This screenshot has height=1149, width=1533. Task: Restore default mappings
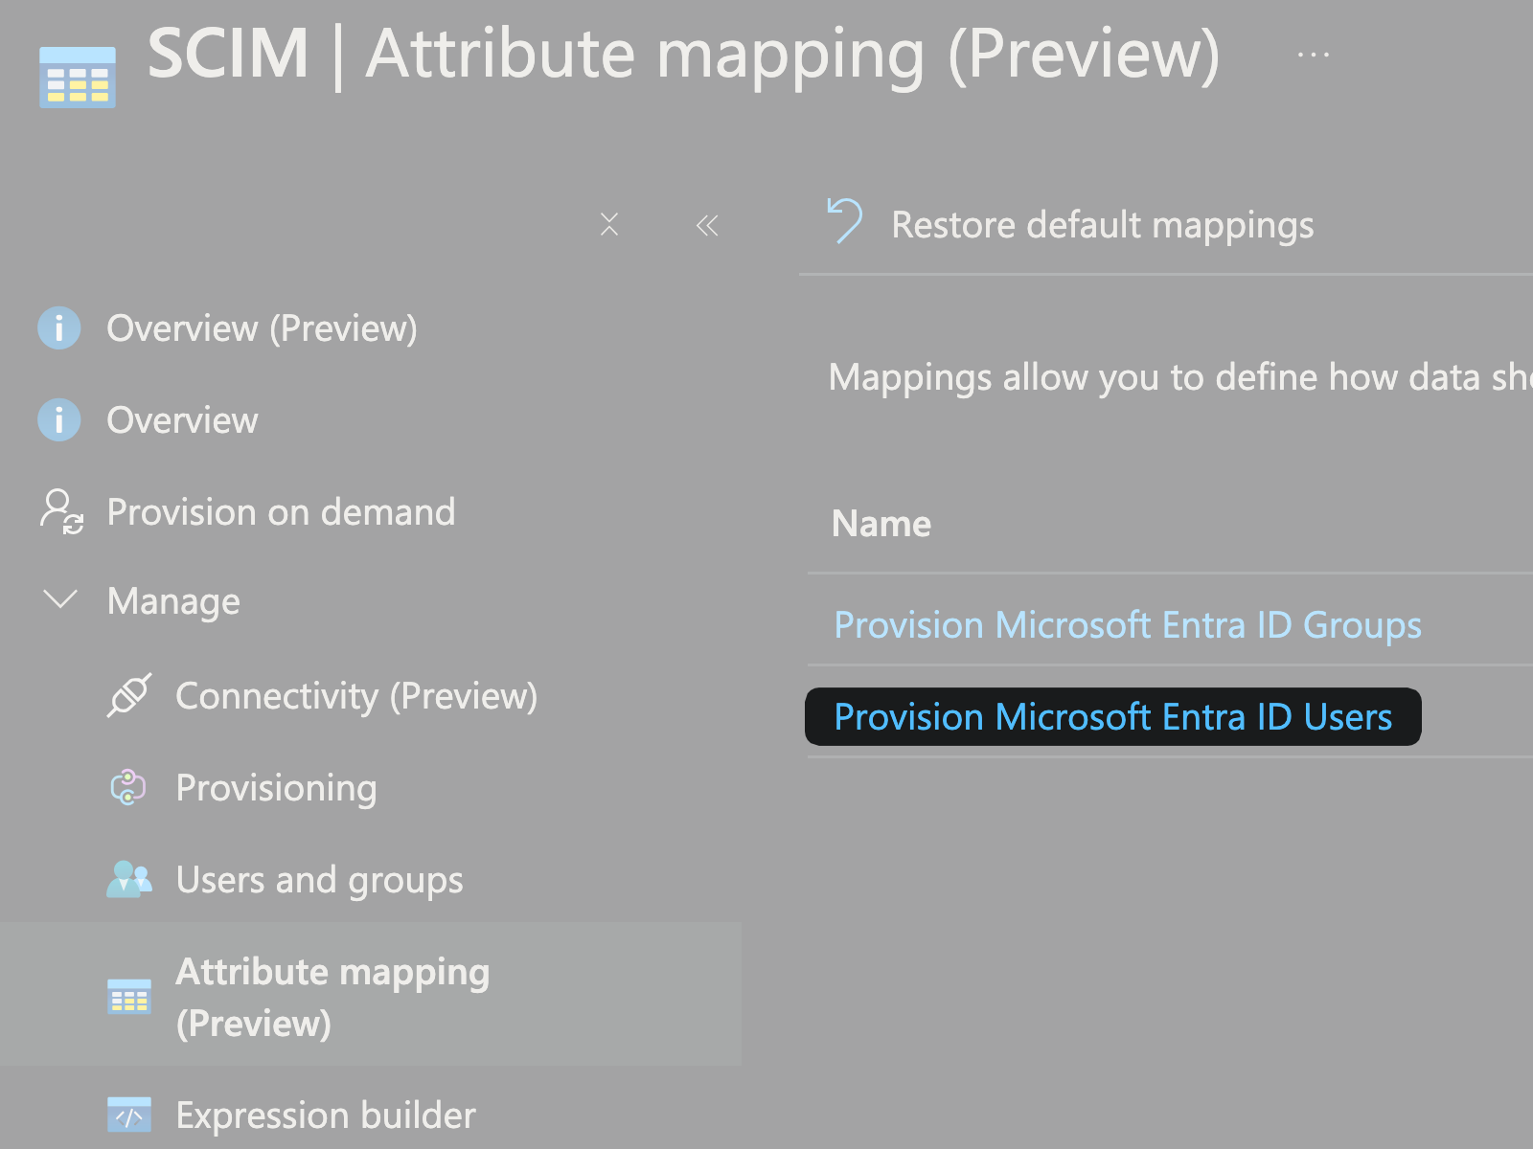1102,225
